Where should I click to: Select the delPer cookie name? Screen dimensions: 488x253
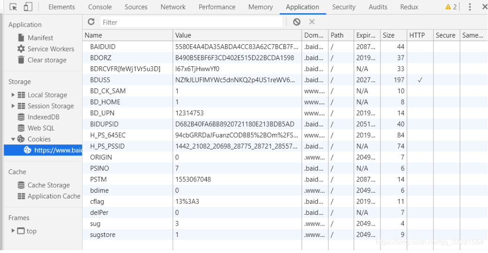(99, 213)
